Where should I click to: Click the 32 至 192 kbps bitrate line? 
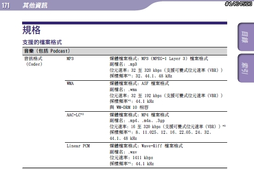point(166,96)
